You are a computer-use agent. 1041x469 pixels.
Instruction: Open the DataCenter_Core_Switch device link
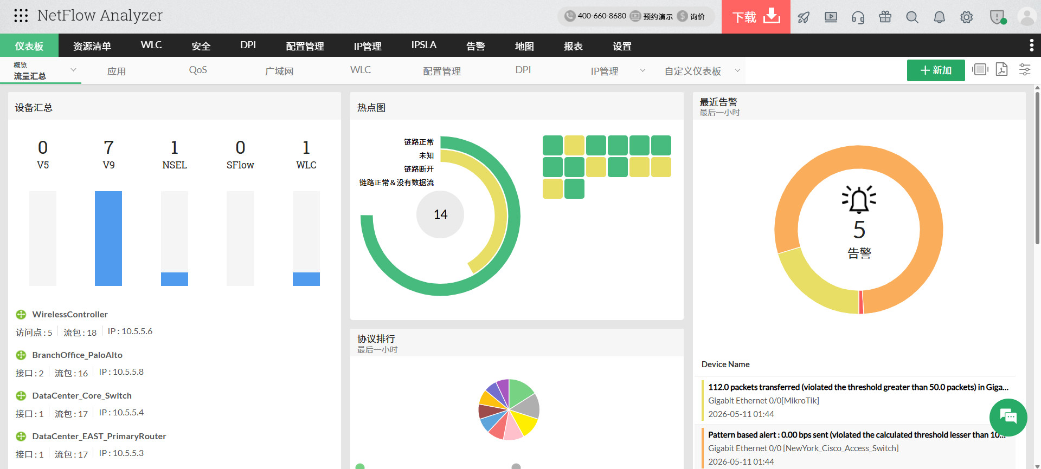(x=82, y=395)
